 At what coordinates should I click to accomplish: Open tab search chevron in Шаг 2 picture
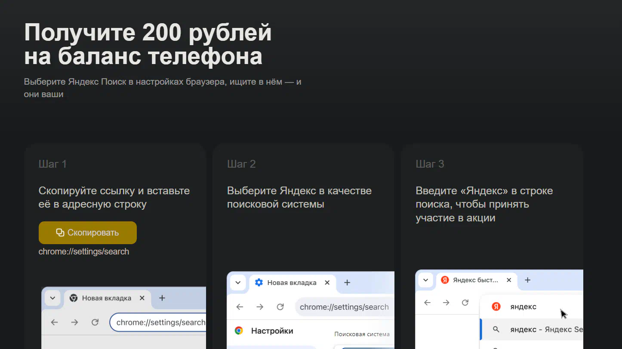(x=238, y=282)
